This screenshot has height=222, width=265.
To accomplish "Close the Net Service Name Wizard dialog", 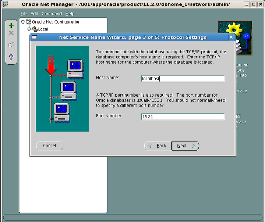I will 231,37.
